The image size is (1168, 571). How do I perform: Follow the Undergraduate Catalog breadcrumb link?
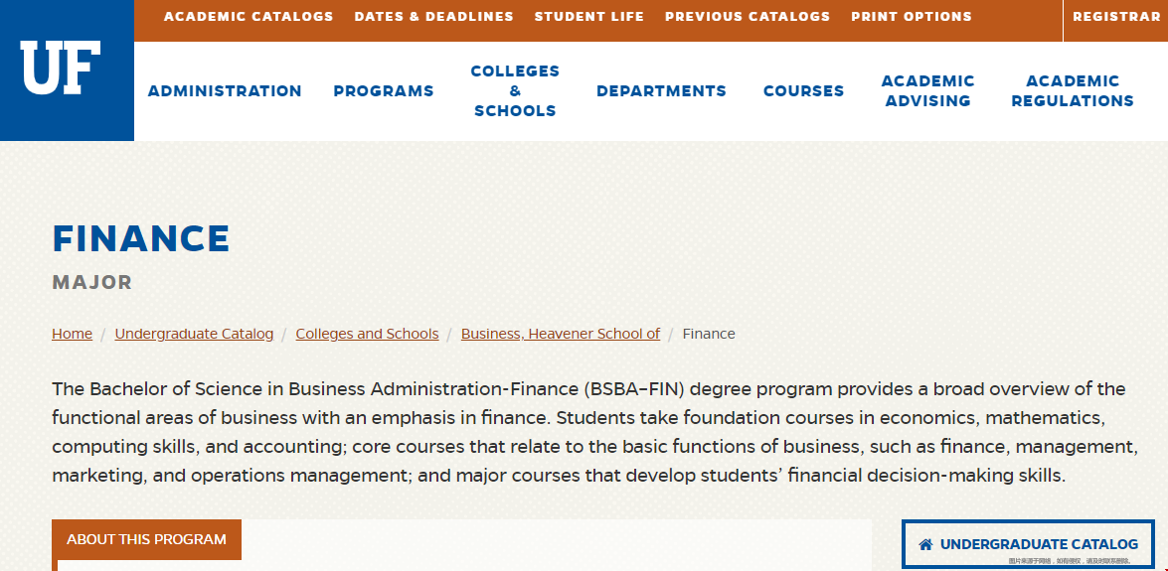195,335
